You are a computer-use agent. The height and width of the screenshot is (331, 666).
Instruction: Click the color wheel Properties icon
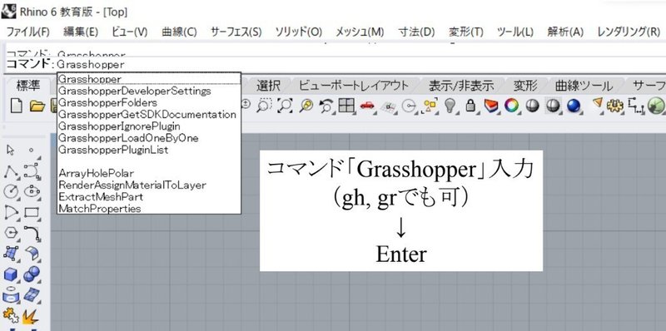coord(512,106)
